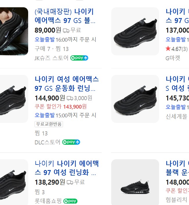Click the red star rating icon 4.67
The height and width of the screenshot is (205, 189).
[168, 49]
